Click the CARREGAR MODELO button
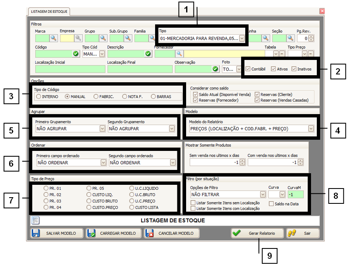 point(113,233)
